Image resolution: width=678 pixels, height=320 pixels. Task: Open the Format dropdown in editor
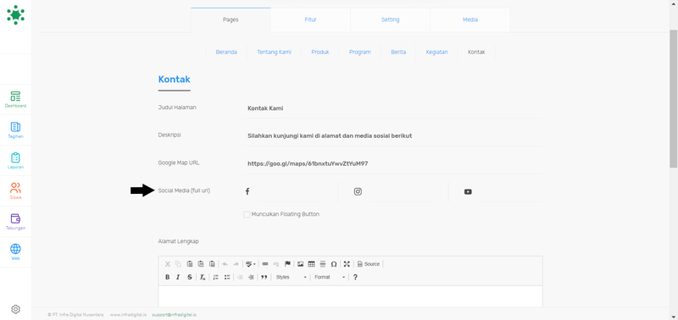pyautogui.click(x=330, y=277)
